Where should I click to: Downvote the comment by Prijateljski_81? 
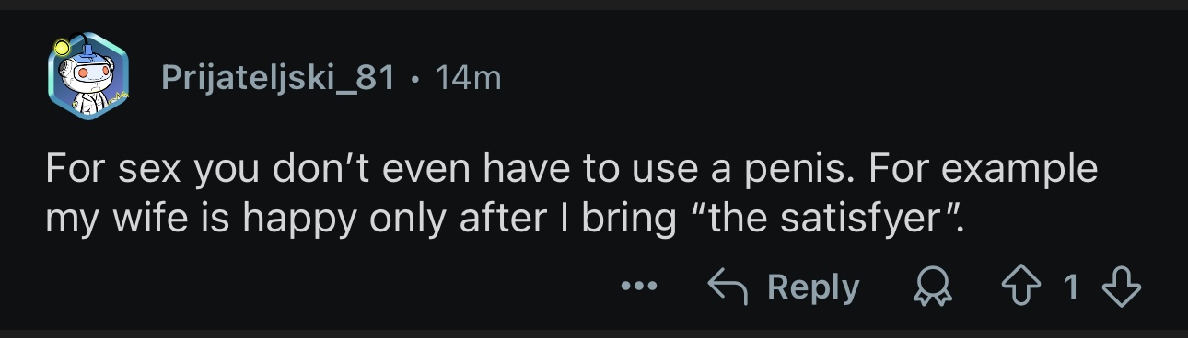click(x=1123, y=287)
